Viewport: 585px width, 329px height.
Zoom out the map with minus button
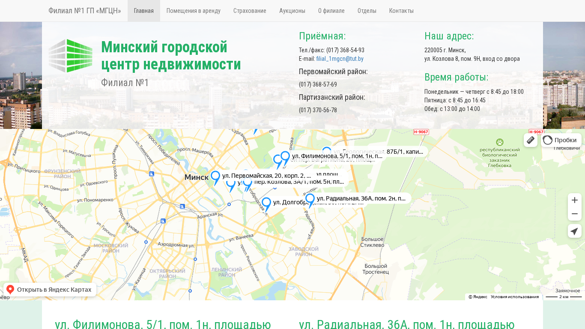(574, 214)
